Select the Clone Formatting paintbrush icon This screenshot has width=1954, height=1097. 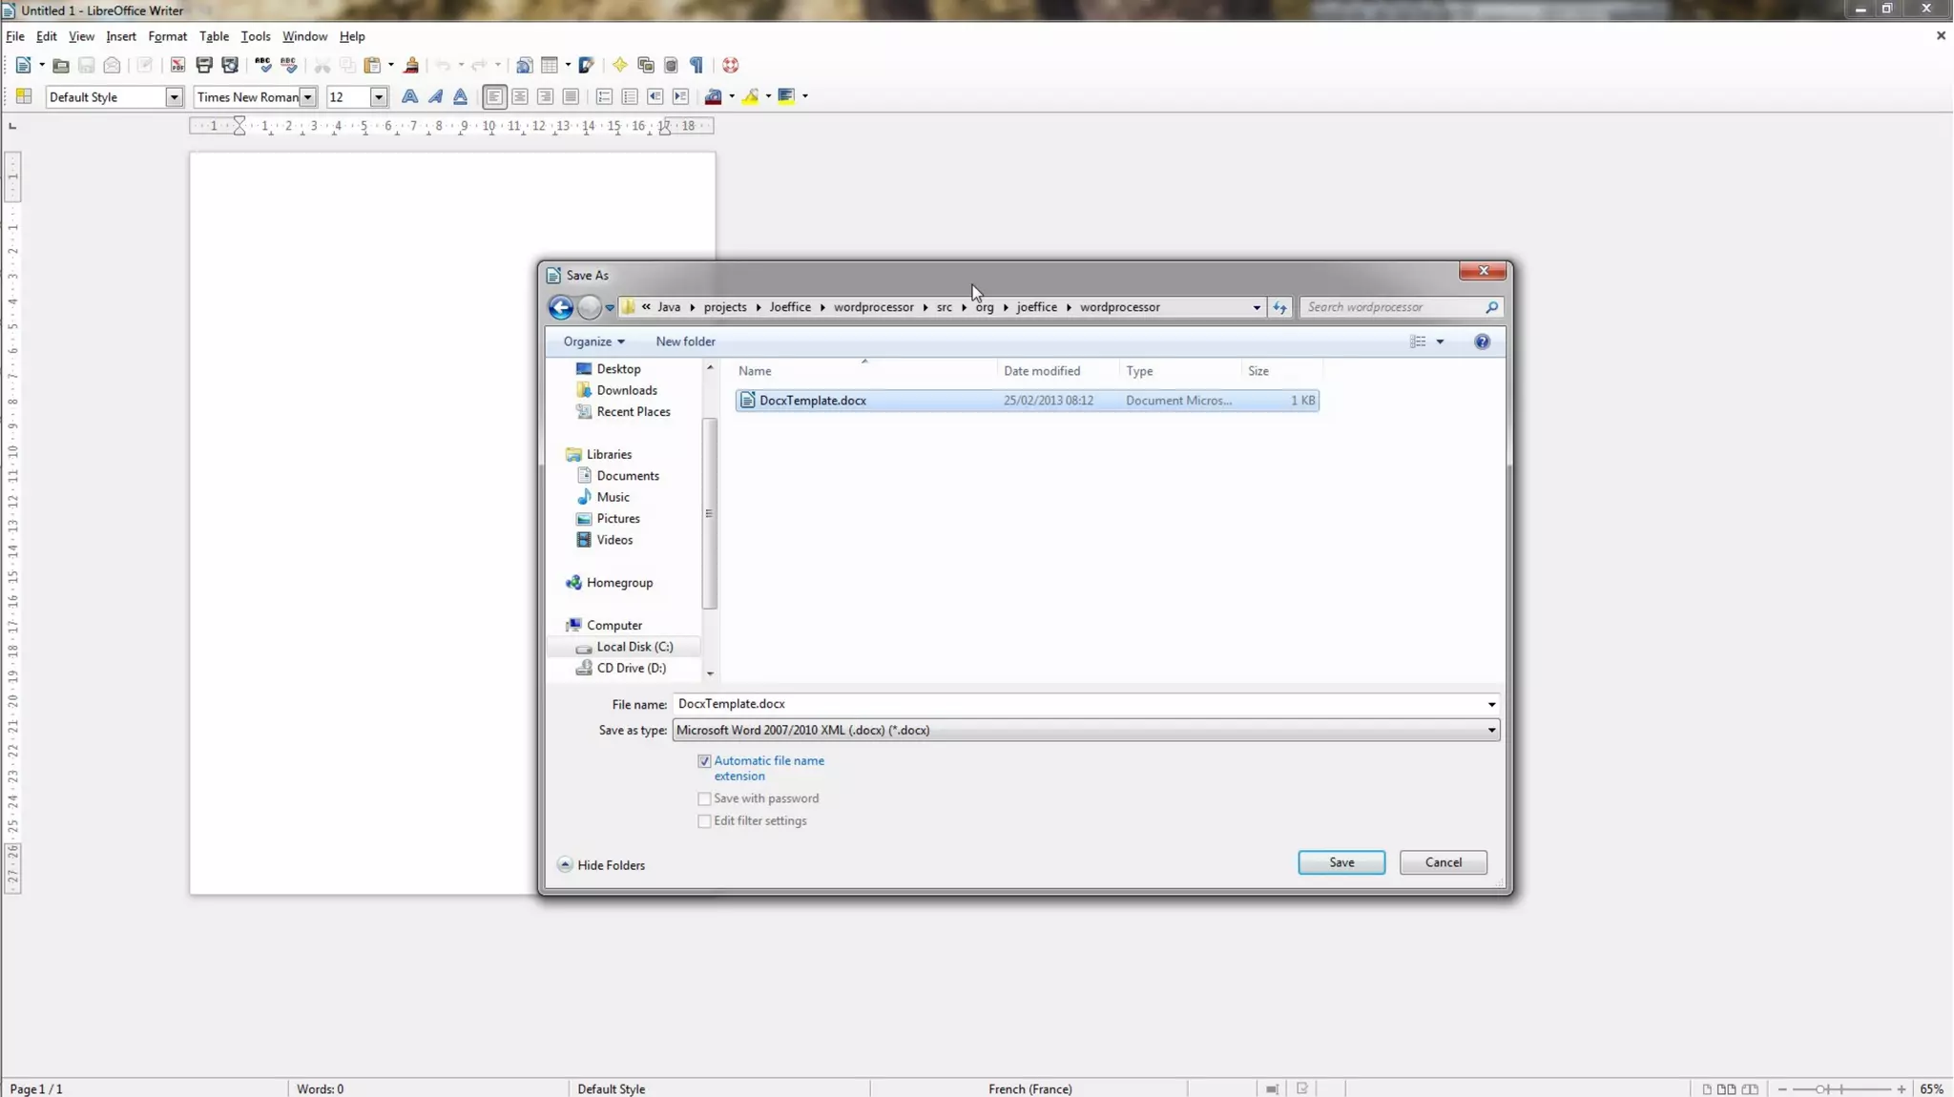click(x=411, y=65)
